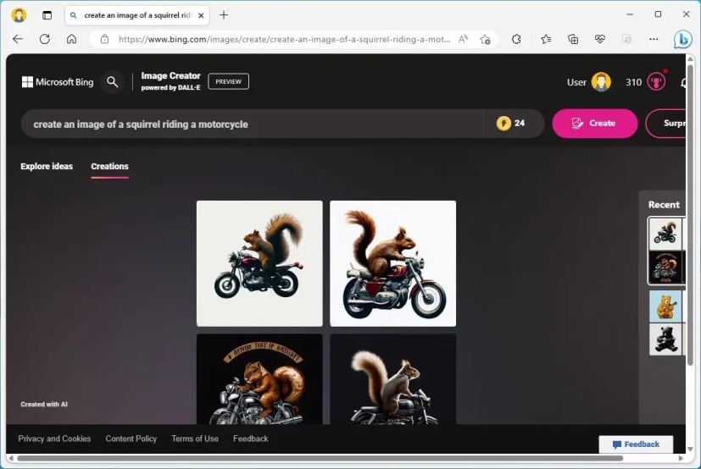
Task: Click the scroll down arrow
Action: 690,449
